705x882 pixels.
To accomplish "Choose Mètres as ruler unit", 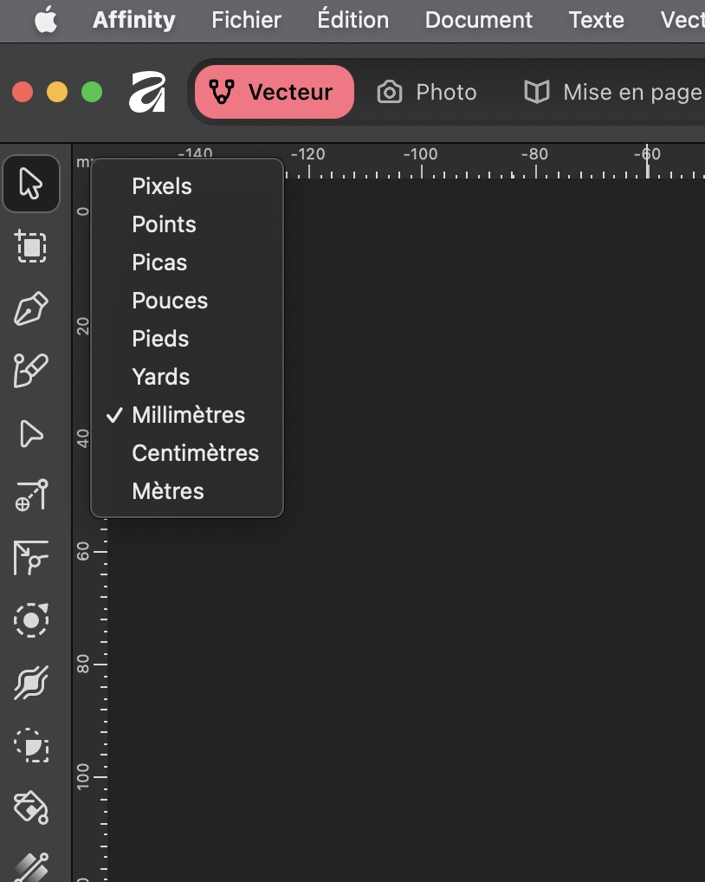I will [x=187, y=491].
